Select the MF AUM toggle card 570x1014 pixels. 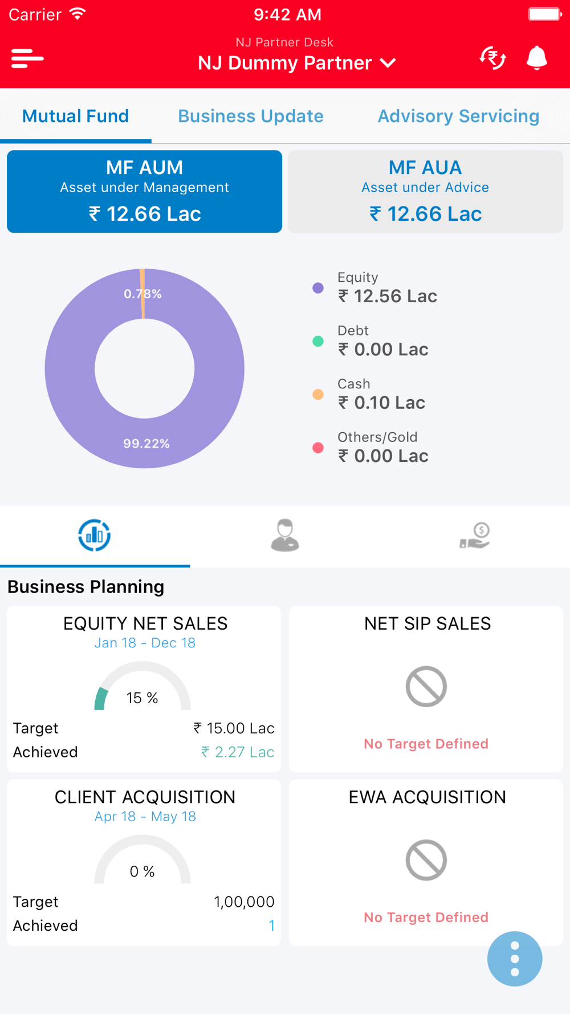[144, 192]
